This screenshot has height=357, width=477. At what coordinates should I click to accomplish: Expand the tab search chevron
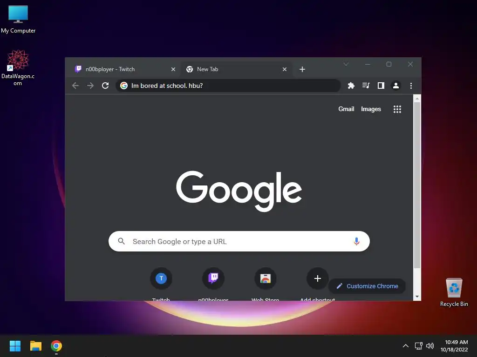346,64
